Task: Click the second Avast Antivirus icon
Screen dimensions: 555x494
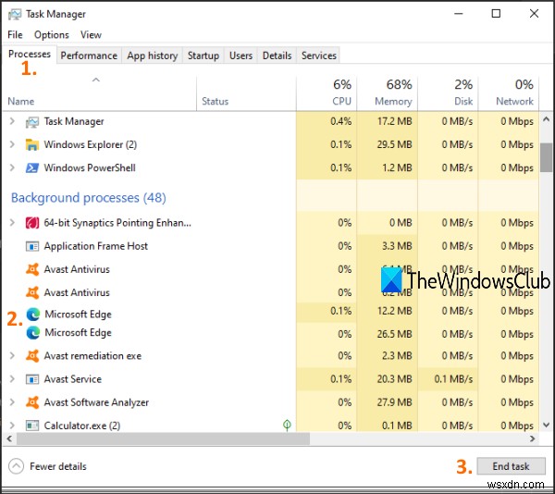Action: 32,292
